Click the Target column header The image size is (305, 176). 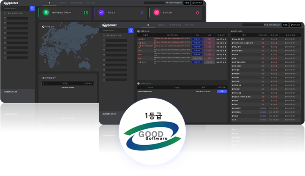pos(177,88)
